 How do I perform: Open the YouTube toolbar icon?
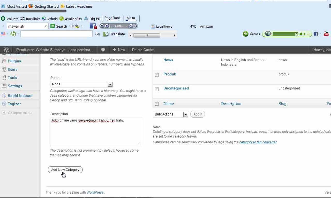point(326,34)
